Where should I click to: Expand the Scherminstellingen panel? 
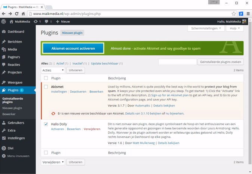pyautogui.click(x=206, y=28)
